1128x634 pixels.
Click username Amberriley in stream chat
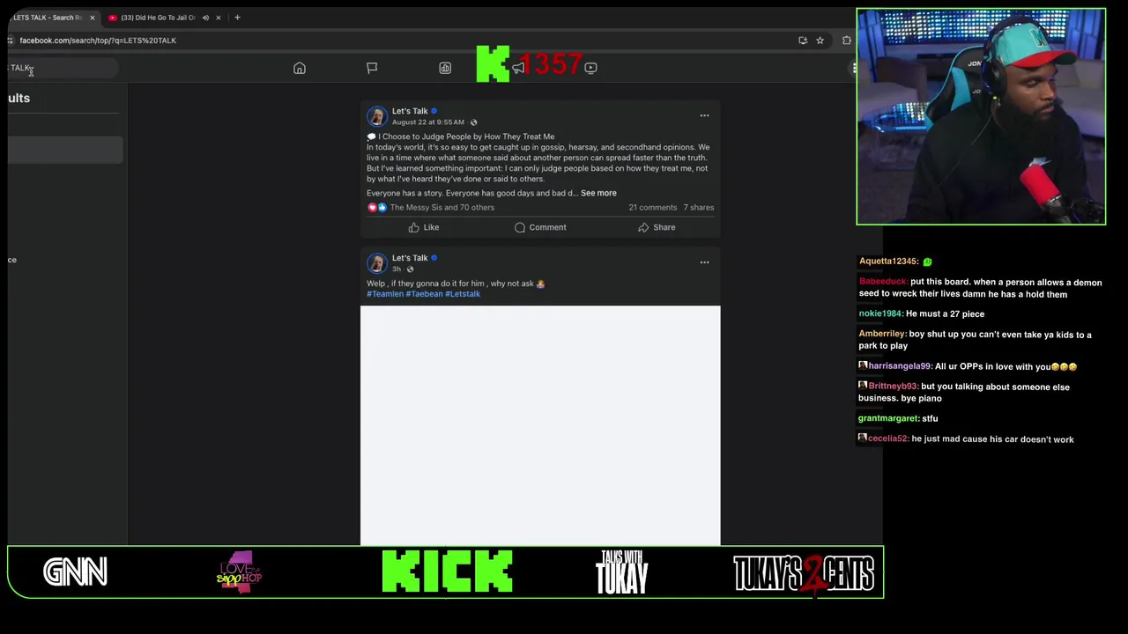[x=882, y=335]
